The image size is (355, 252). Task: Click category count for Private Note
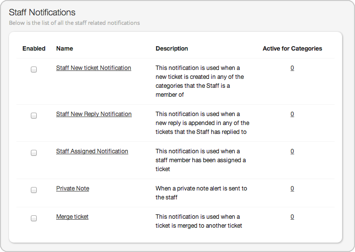coord(292,189)
